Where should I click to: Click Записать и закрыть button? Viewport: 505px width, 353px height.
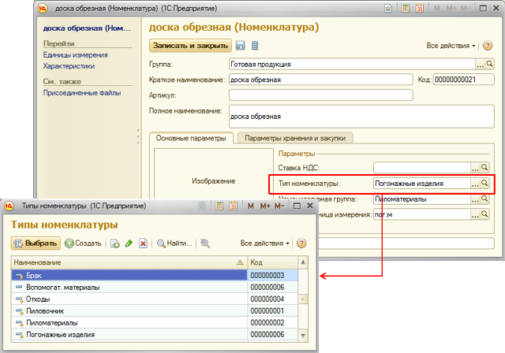190,46
